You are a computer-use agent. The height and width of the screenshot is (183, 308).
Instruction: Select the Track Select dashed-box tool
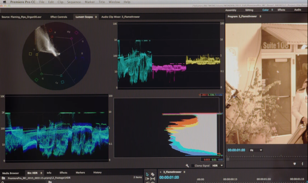(x=147, y=179)
